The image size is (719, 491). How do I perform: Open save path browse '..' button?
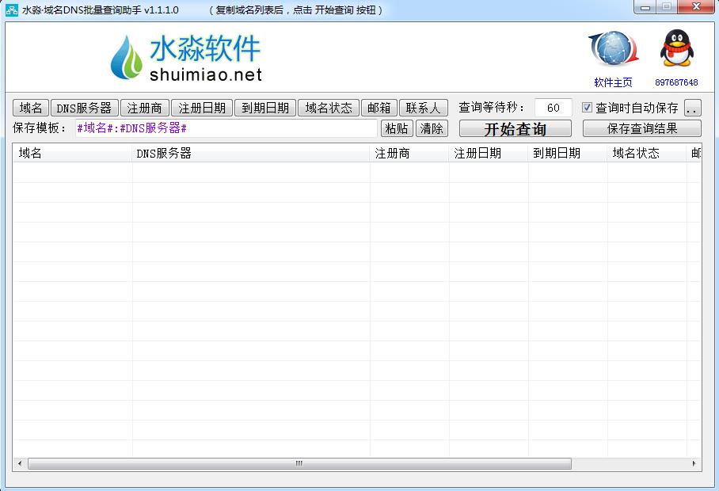point(692,108)
